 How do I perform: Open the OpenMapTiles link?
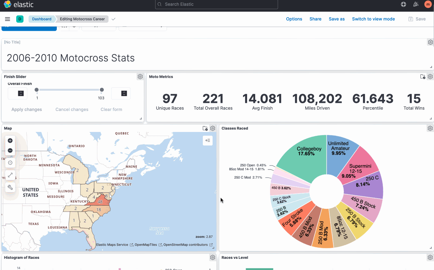(148, 245)
